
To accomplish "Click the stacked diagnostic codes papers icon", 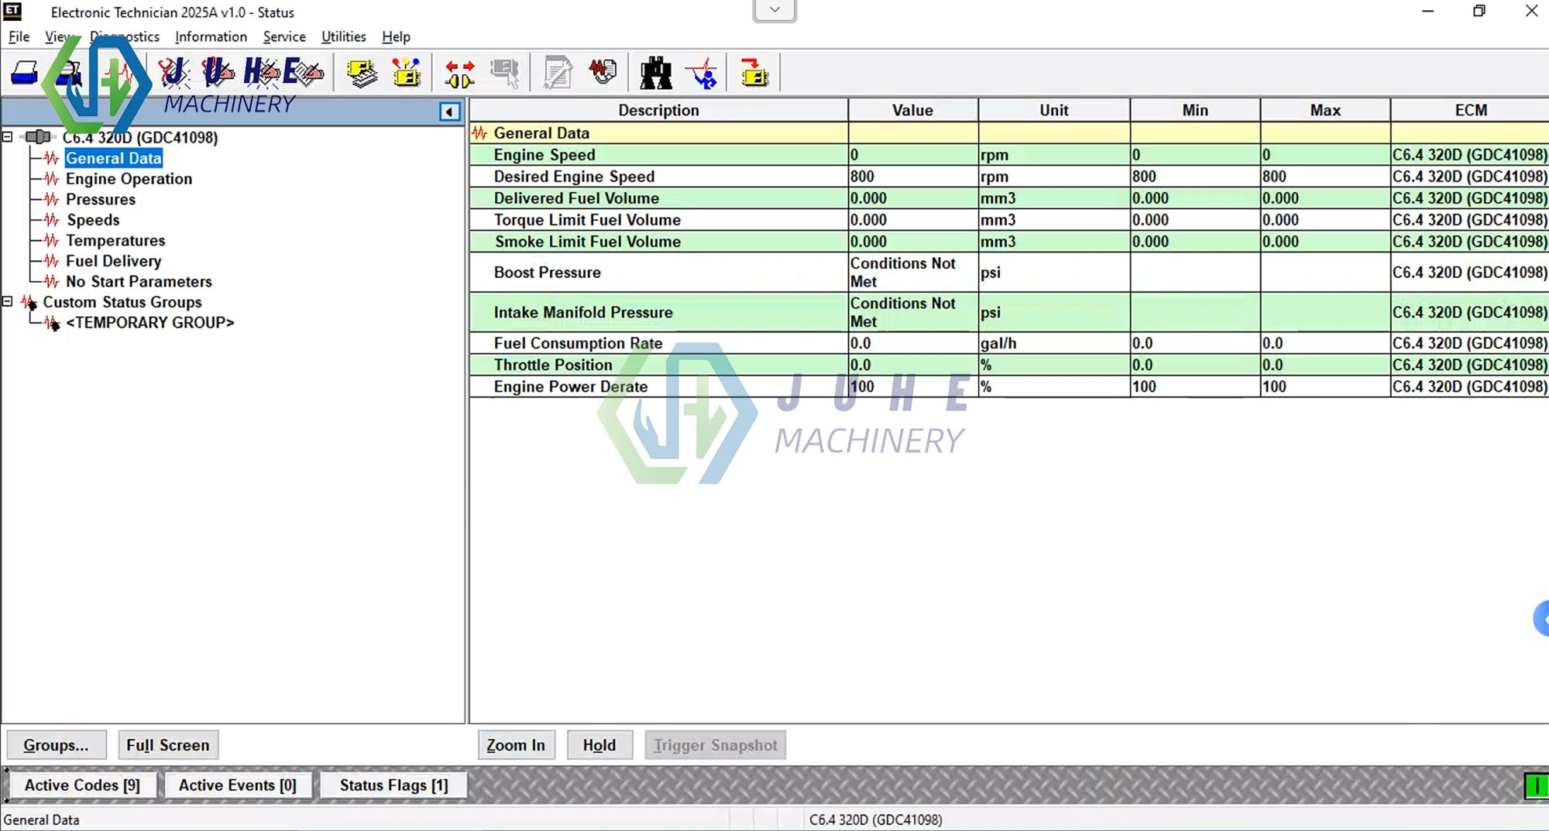I will [x=360, y=72].
